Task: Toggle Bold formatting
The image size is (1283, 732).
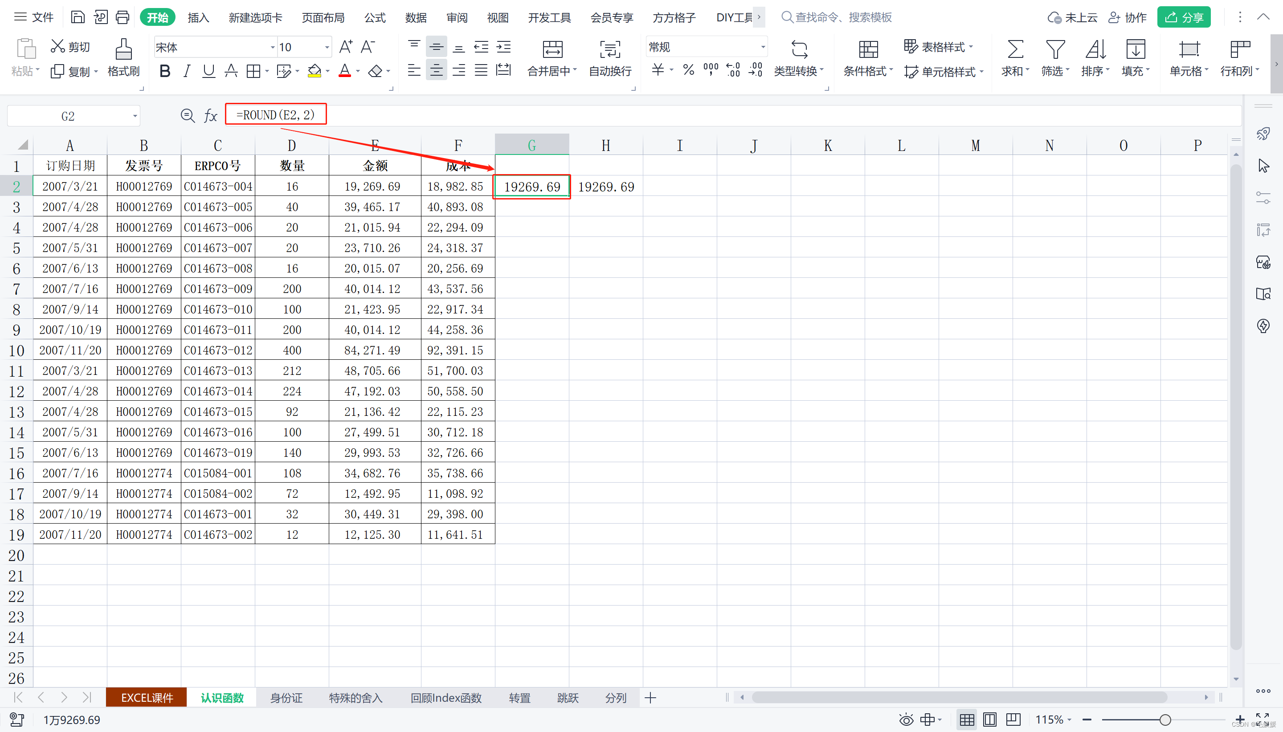Action: [x=164, y=71]
